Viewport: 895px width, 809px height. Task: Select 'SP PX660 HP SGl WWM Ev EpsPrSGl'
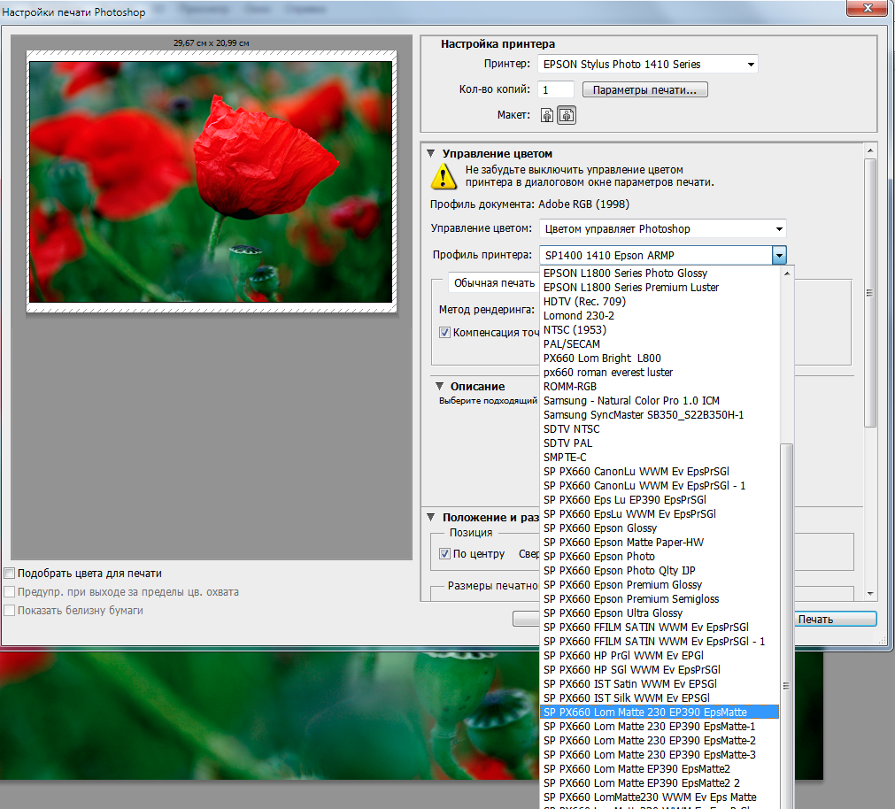tap(660, 669)
